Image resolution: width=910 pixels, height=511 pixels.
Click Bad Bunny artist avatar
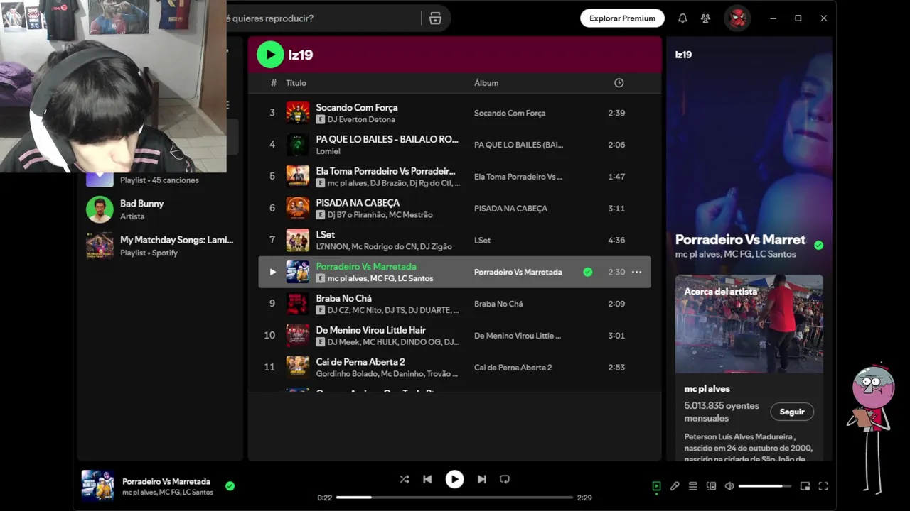(x=100, y=209)
